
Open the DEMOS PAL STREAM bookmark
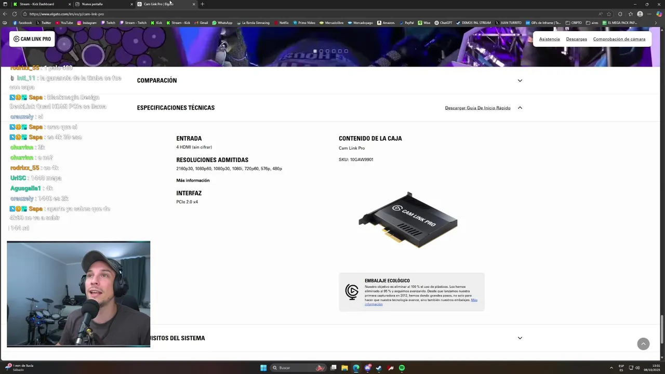tap(473, 23)
